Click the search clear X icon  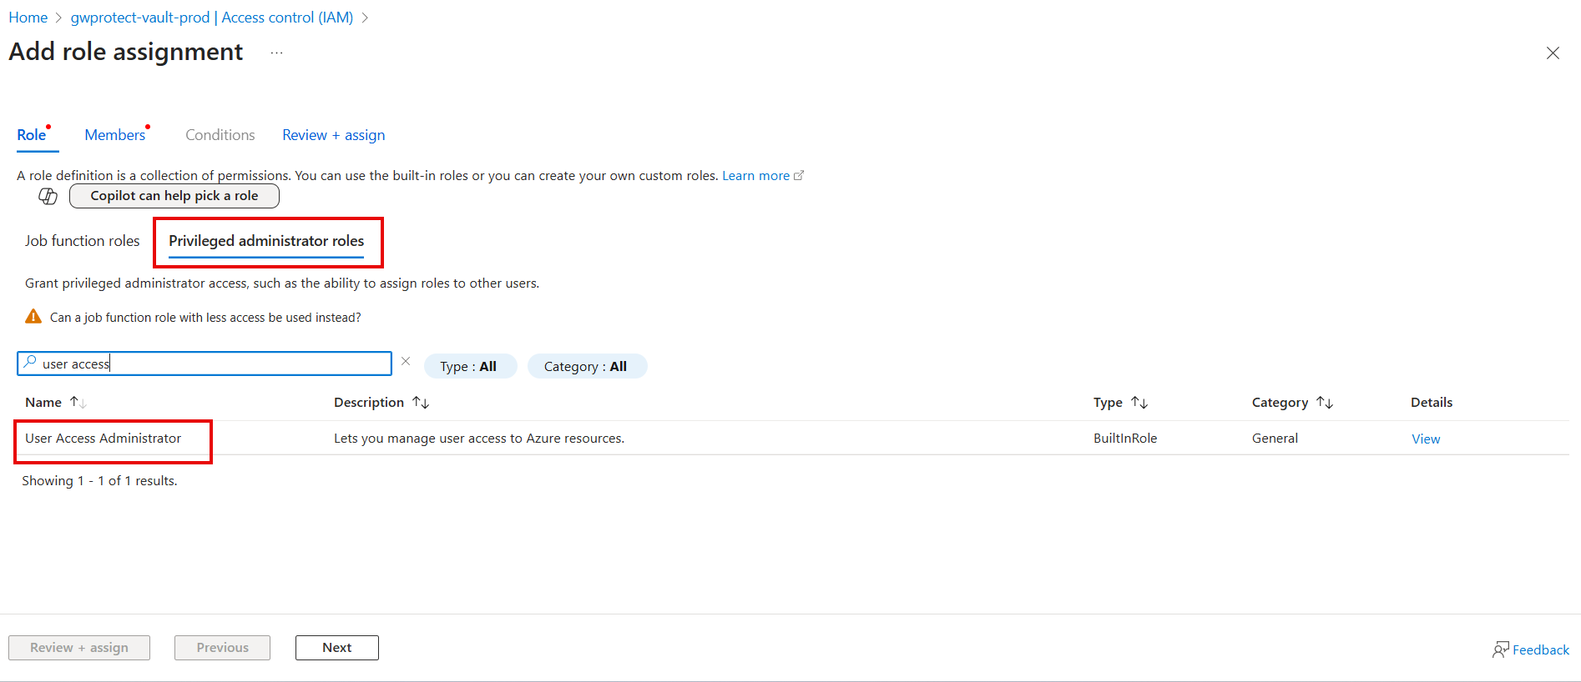(x=406, y=362)
